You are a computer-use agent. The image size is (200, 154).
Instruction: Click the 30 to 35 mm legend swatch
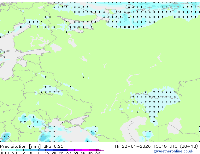71,150
